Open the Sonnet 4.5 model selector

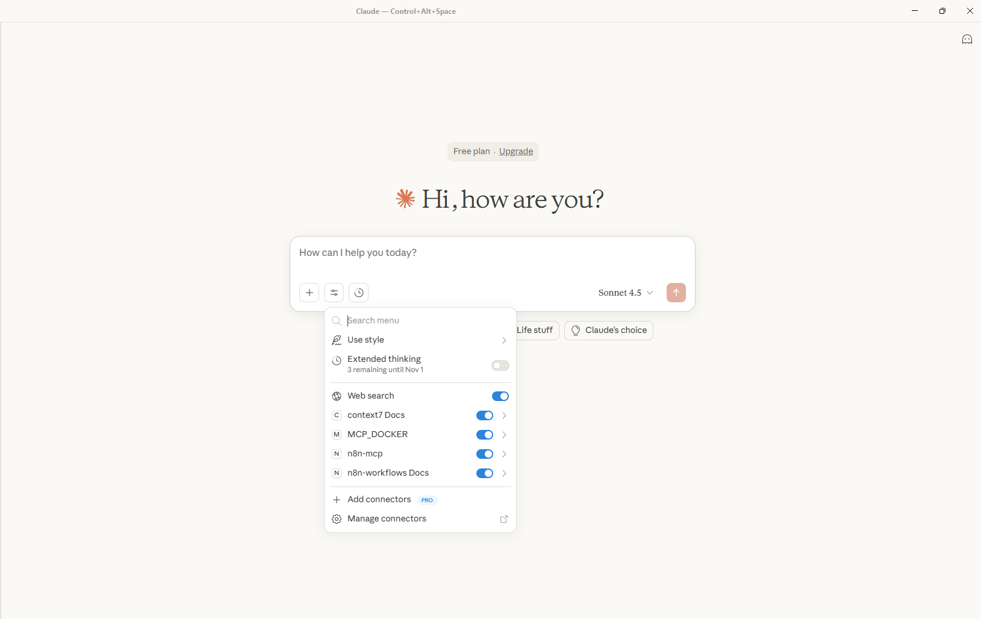pos(626,293)
